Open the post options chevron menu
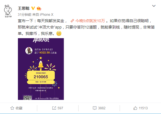Viewport: 161px width, 114px height. point(154,6)
